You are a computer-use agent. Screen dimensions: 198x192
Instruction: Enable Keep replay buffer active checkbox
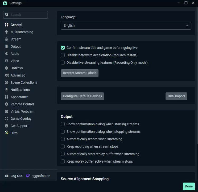pyautogui.click(x=63, y=162)
